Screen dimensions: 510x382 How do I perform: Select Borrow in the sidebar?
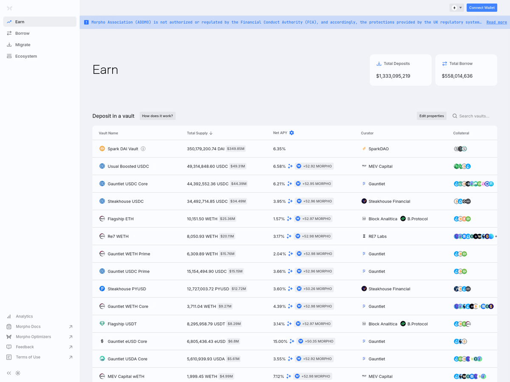(40, 33)
